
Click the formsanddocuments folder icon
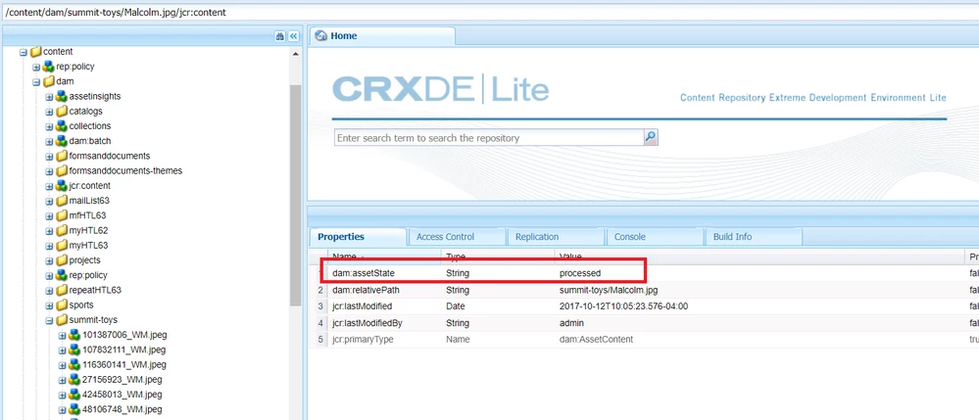pos(61,156)
